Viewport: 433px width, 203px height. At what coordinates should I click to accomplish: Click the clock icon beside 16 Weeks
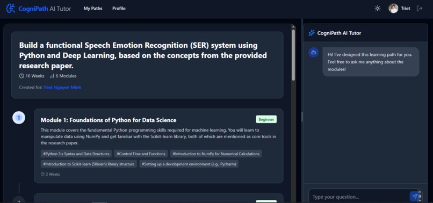pos(21,76)
